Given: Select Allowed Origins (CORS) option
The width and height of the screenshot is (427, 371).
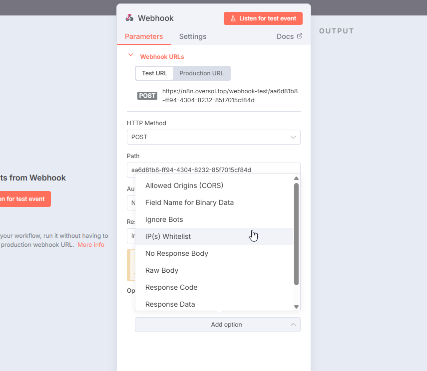Looking at the screenshot, I should tap(184, 185).
